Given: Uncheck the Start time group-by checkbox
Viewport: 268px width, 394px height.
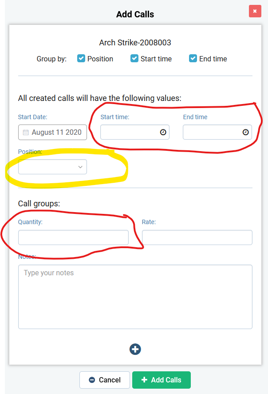Looking at the screenshot, I should tap(134, 59).
